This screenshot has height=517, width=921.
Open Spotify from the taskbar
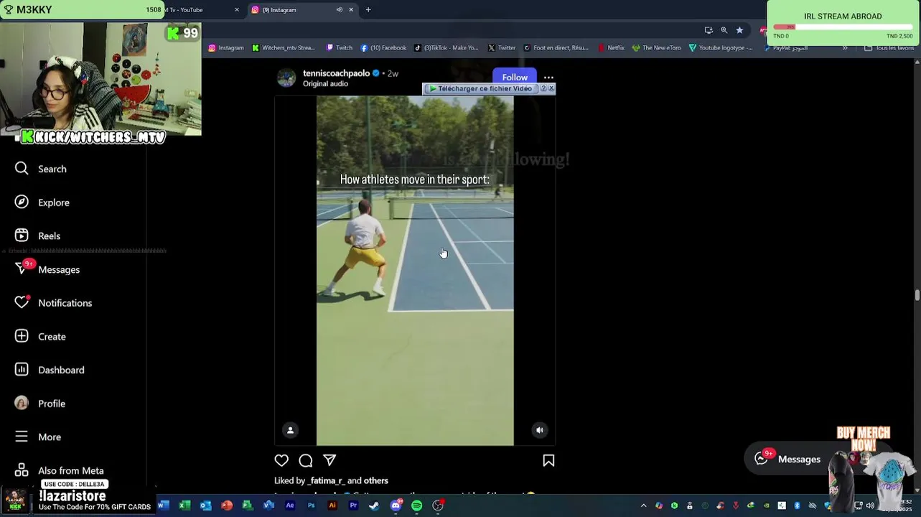pos(416,506)
